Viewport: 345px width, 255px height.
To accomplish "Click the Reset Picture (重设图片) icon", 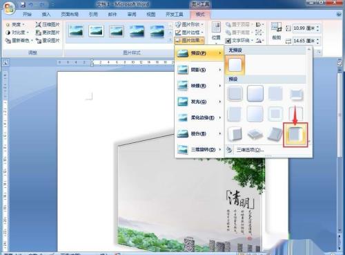I will point(38,41).
